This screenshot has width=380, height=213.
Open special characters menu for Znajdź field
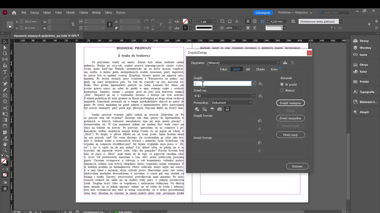tap(260, 84)
